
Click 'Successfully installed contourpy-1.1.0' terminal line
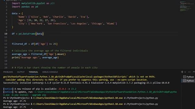[86, 83]
